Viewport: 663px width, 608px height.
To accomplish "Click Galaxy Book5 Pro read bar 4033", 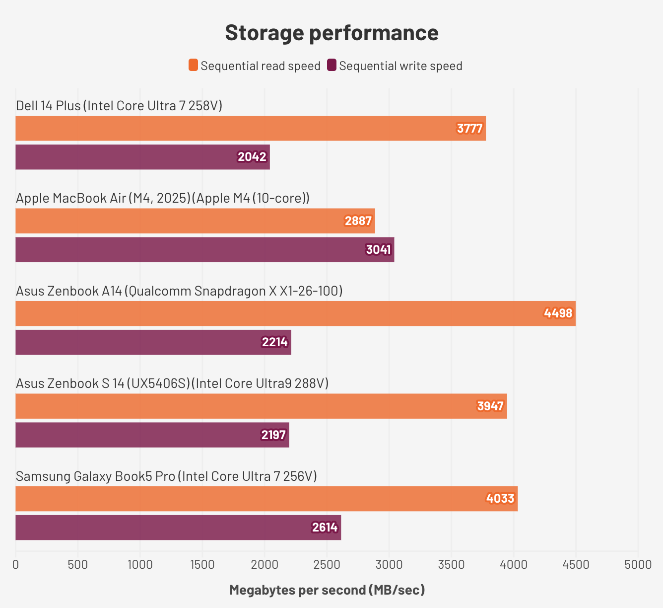I will (266, 499).
